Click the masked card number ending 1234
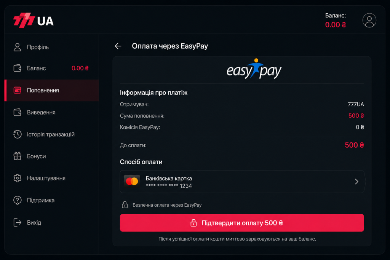Screen dimensions: 390x260 tap(169, 186)
